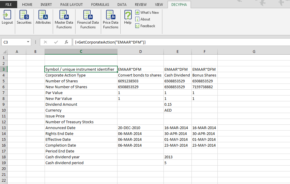Click the What's New label
Viewport: 290px width, 184px height.
[150, 13]
